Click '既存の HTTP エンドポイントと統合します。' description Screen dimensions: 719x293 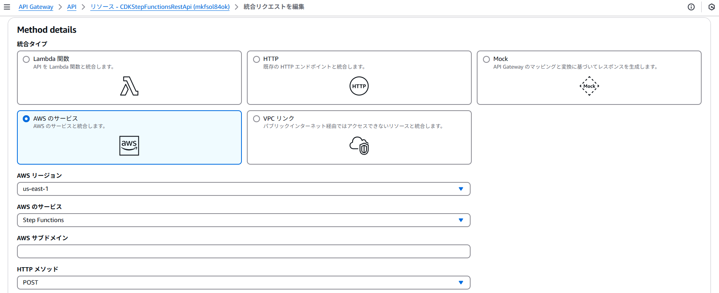[314, 67]
